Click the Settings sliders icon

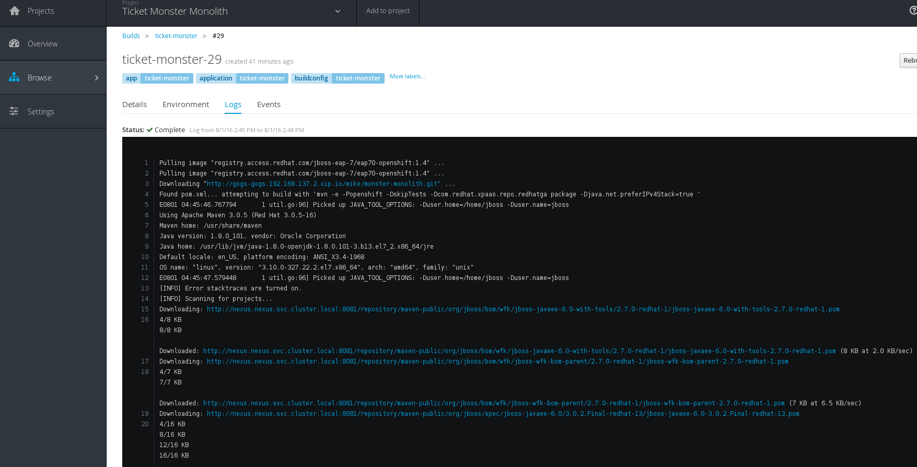point(15,111)
